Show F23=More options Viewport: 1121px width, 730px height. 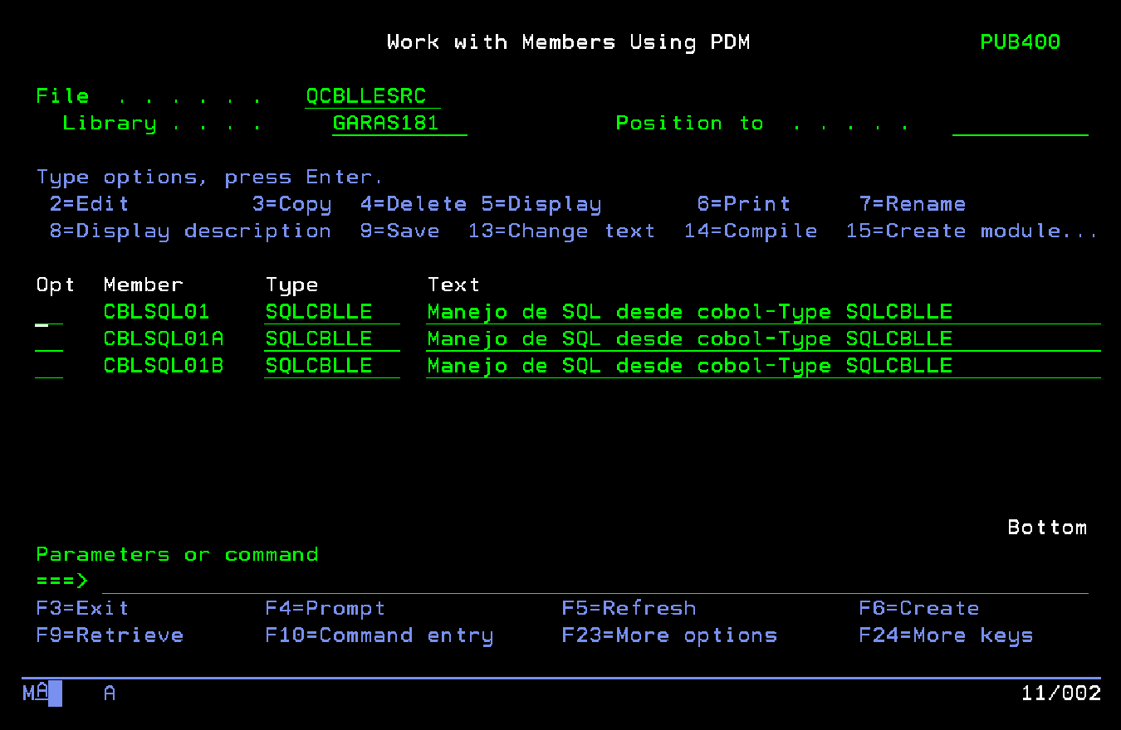pyautogui.click(x=669, y=635)
